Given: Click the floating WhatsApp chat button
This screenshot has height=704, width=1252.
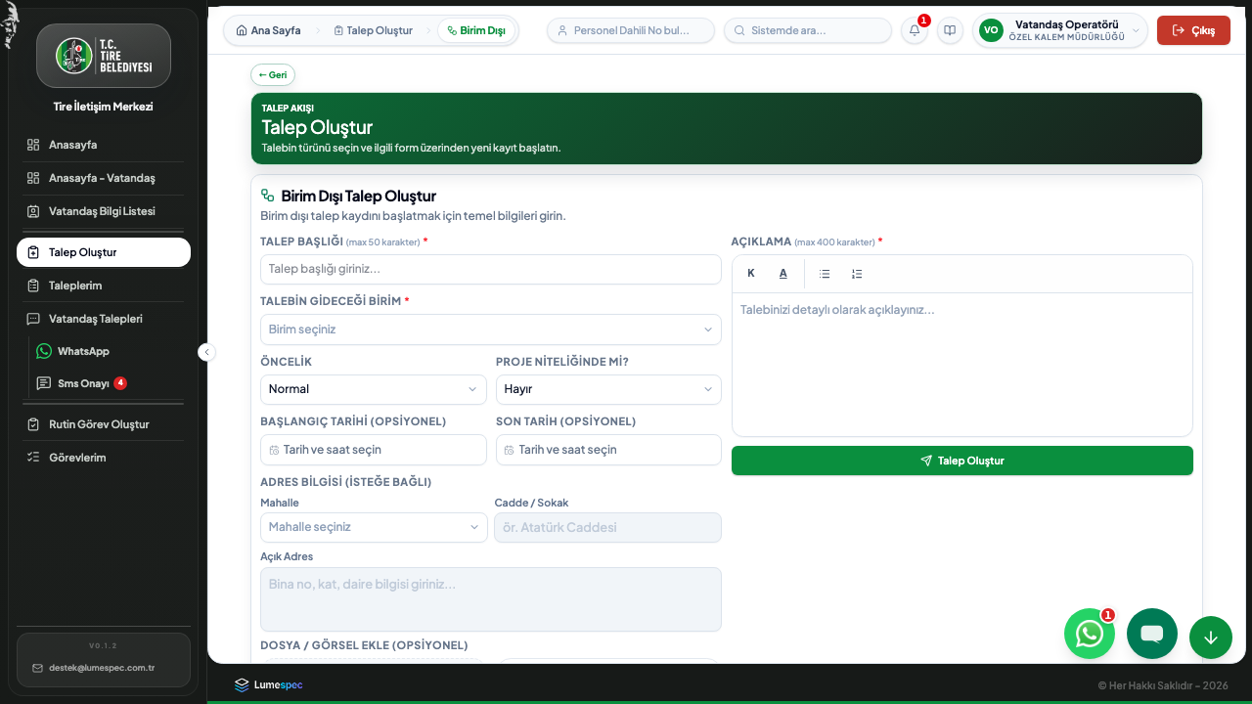Looking at the screenshot, I should click(x=1090, y=634).
